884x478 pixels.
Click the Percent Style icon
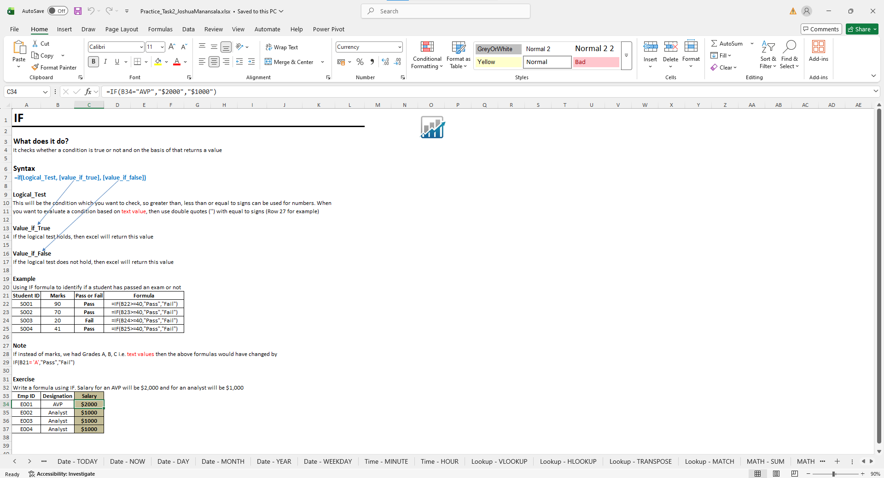(x=360, y=62)
